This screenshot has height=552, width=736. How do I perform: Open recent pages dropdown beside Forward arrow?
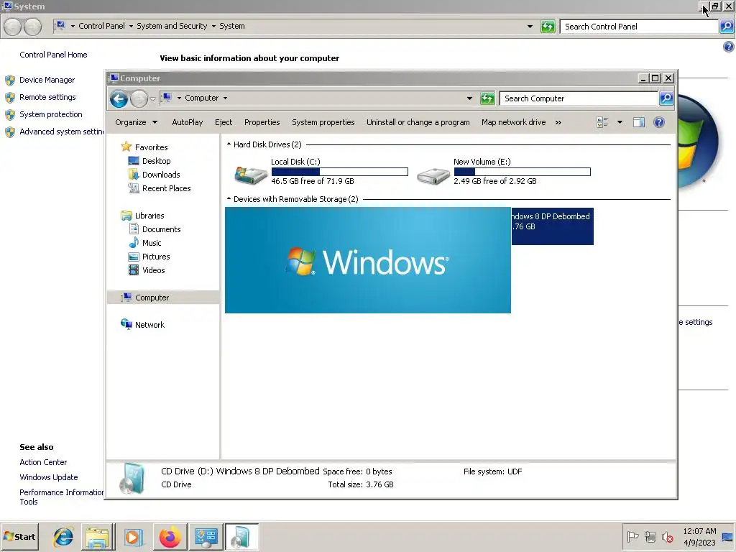click(x=152, y=99)
